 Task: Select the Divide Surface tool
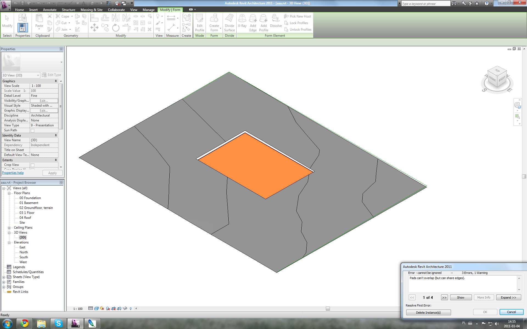coord(229,22)
